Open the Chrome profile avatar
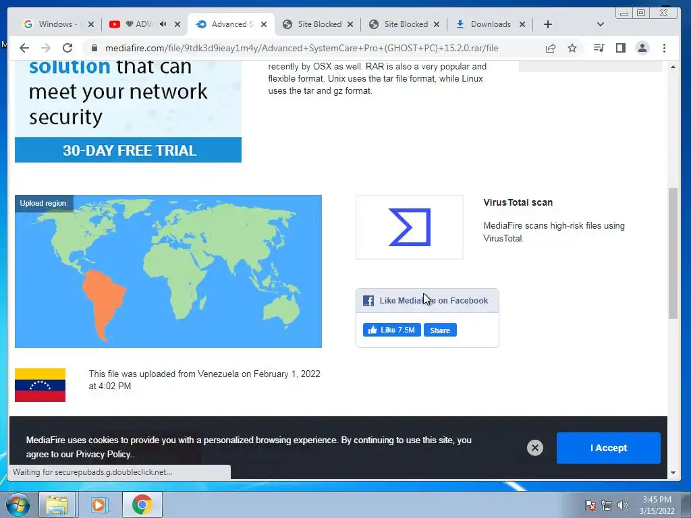Image resolution: width=691 pixels, height=518 pixels. point(642,48)
